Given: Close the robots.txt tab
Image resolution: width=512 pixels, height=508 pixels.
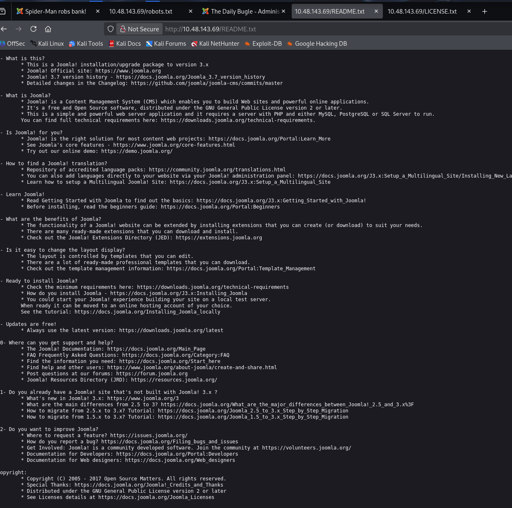Looking at the screenshot, I should coord(191,12).
